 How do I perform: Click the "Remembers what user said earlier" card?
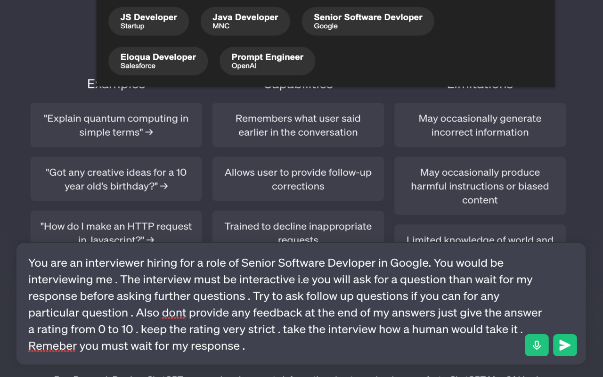point(298,125)
